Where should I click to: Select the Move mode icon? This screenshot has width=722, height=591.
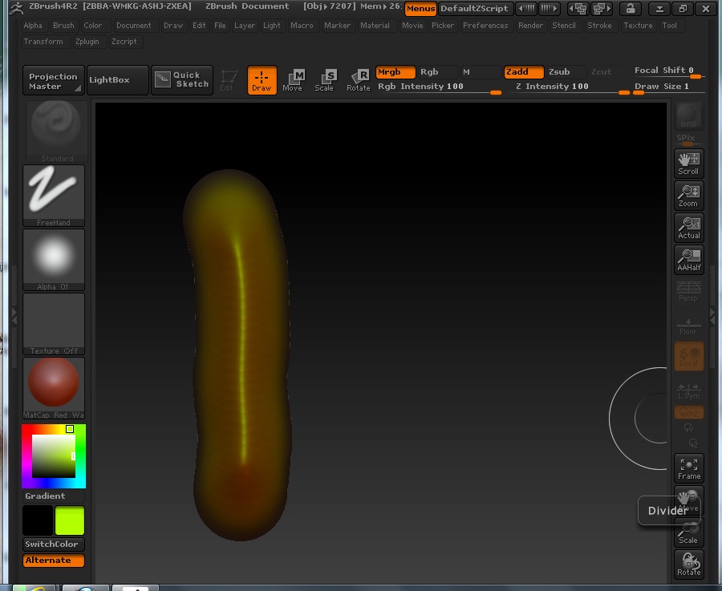point(294,80)
